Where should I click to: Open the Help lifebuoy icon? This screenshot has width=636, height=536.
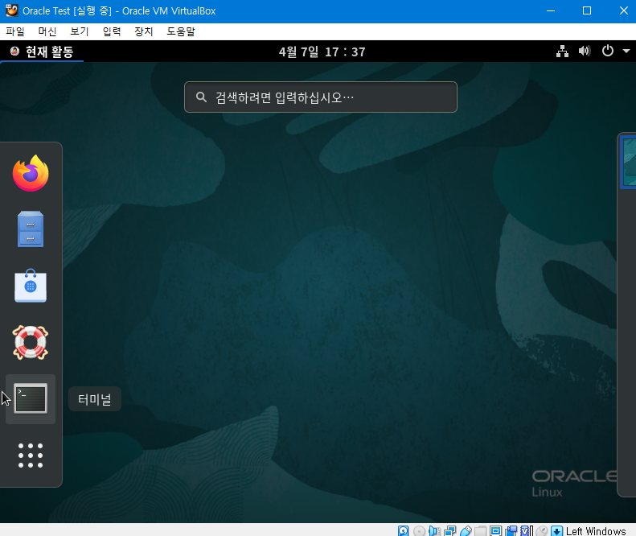[31, 342]
